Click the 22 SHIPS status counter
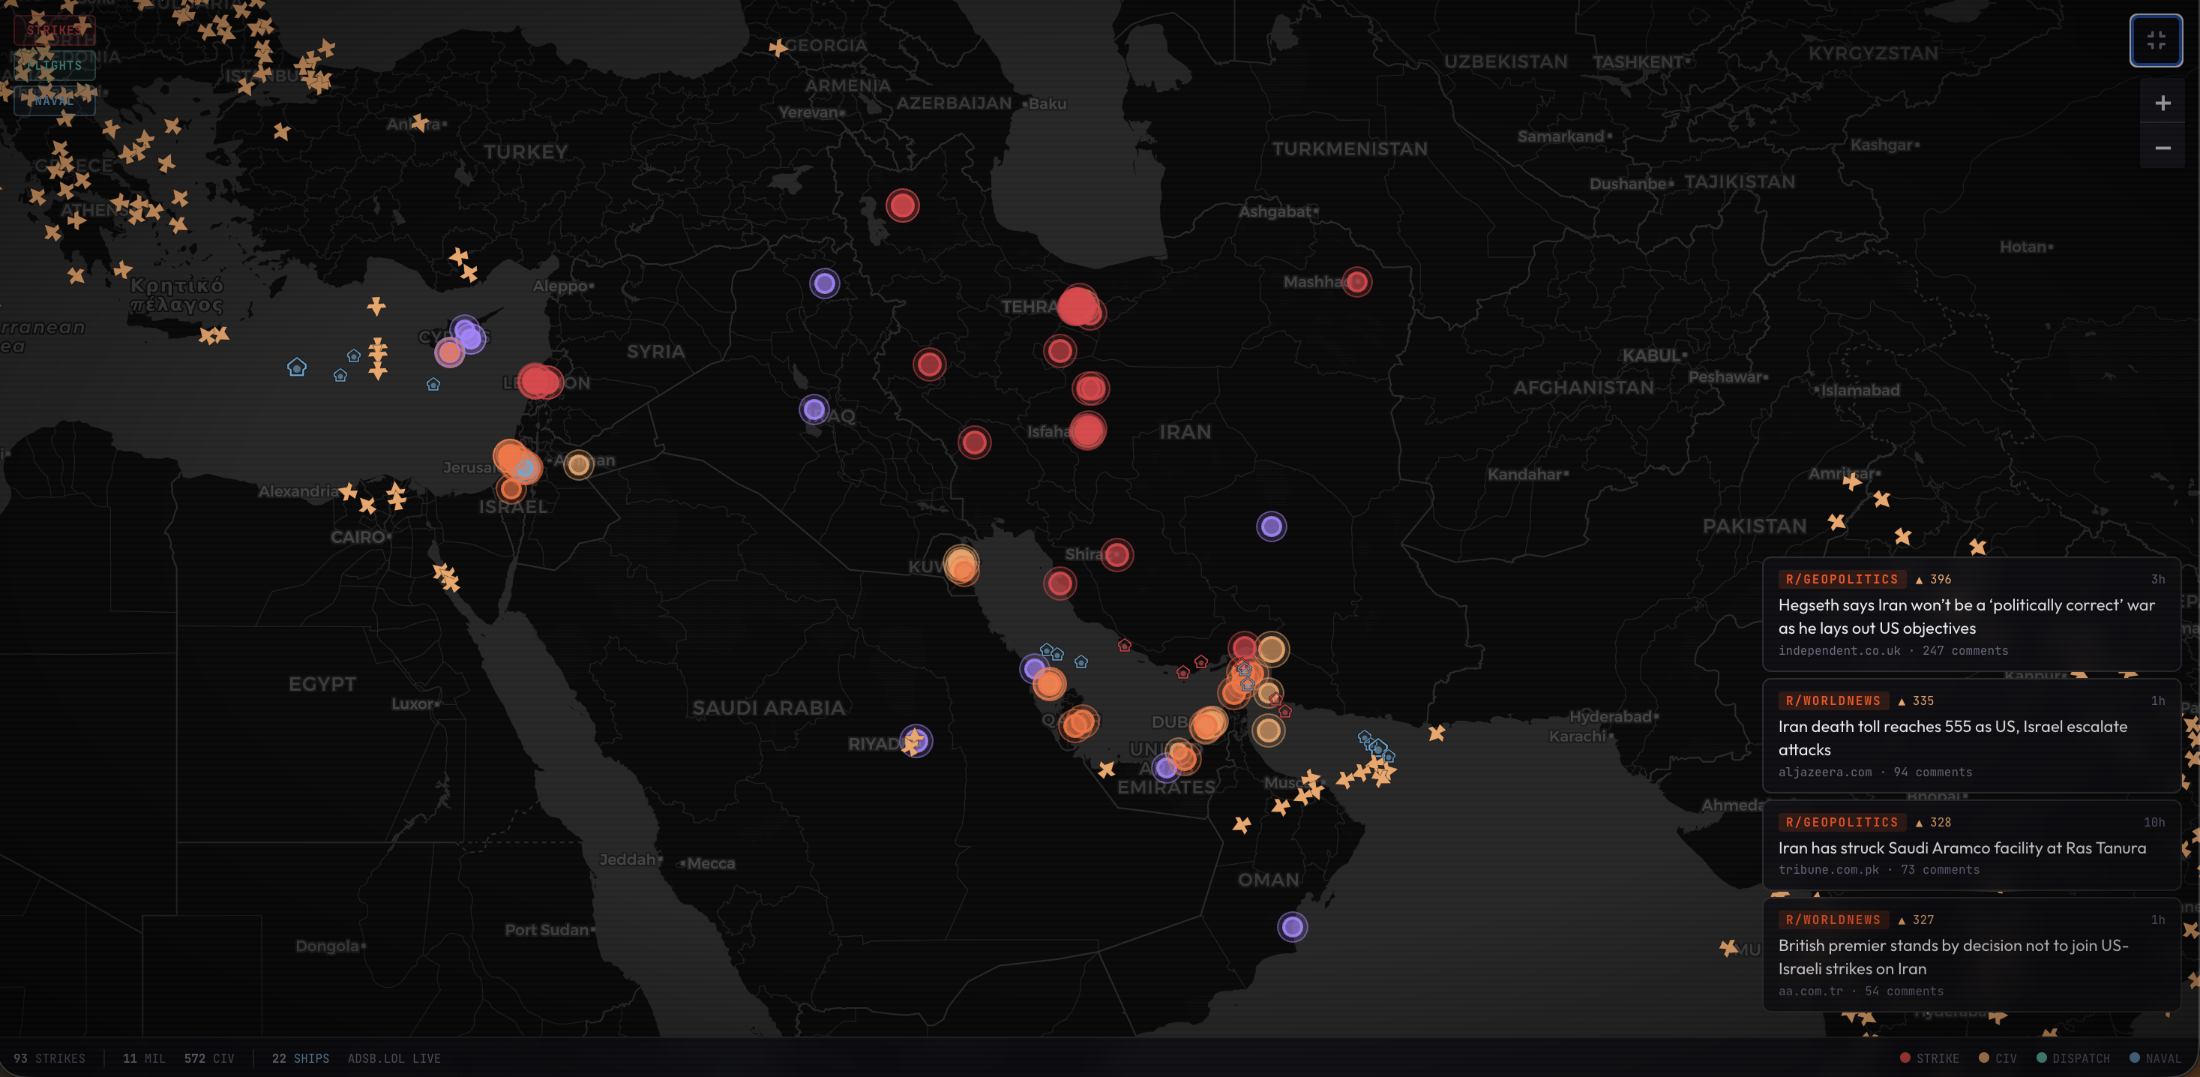 300,1058
